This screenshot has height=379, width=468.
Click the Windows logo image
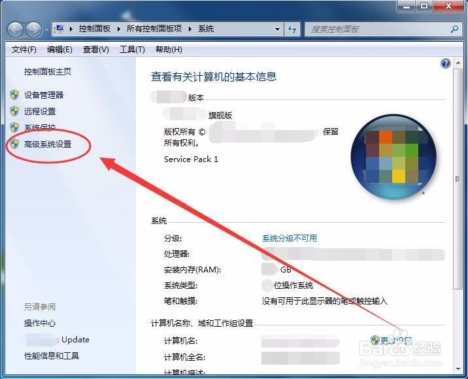[x=393, y=157]
